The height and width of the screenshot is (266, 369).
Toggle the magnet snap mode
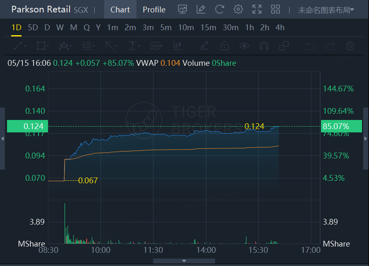[x=264, y=46]
